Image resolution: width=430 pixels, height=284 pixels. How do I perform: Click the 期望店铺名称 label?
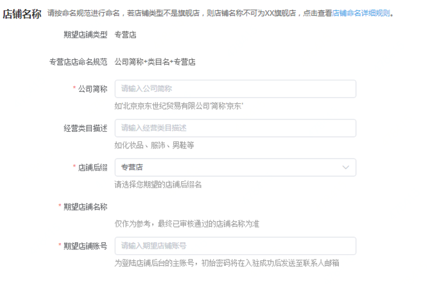point(85,207)
